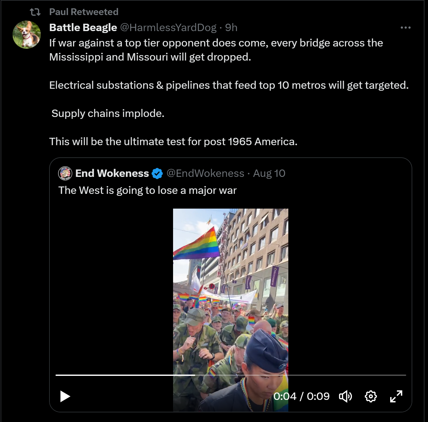Open the @HarmlessYardDog handle
Viewport: 428px width, 422px height.
168,28
